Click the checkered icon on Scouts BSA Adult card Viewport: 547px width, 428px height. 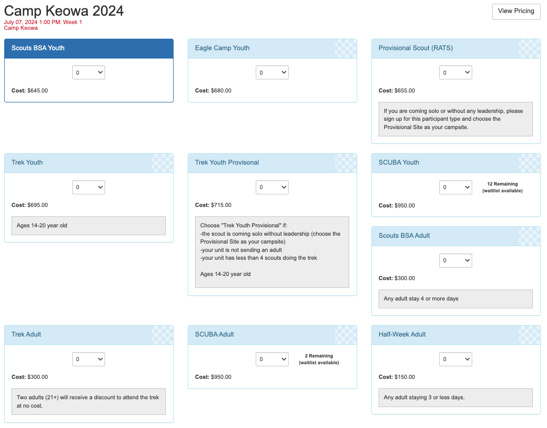point(529,236)
